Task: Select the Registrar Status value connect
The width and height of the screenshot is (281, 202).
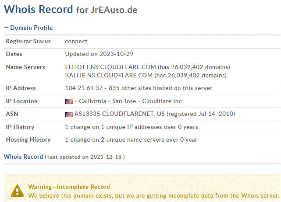Action: pos(76,42)
